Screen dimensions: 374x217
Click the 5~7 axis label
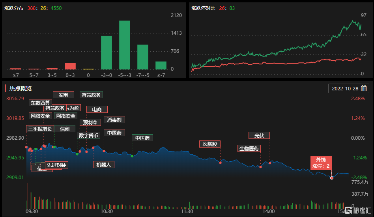[34, 75]
